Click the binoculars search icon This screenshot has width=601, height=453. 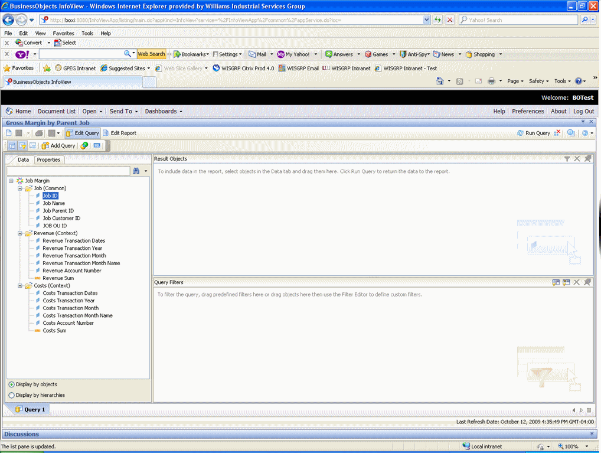(x=136, y=171)
